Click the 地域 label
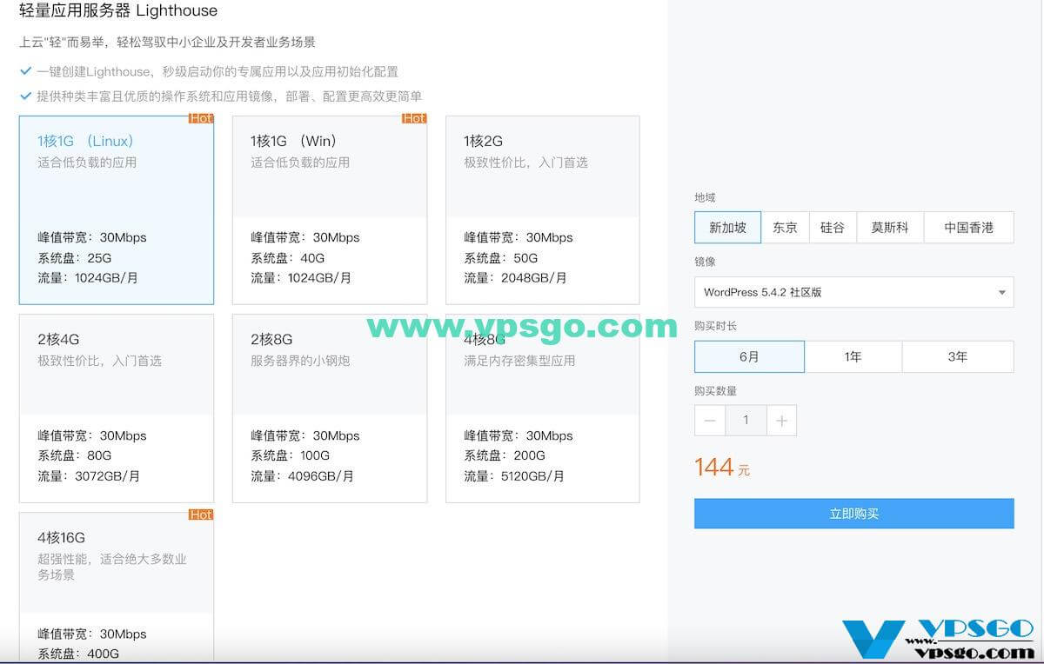1044x664 pixels. 705,198
